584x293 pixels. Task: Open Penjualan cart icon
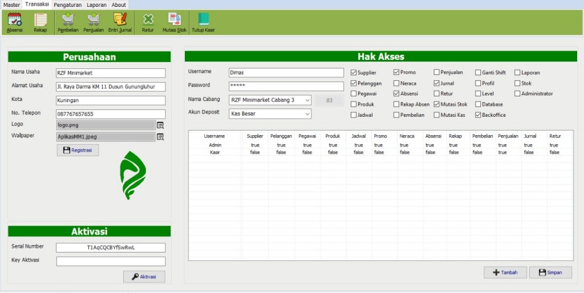pos(94,22)
